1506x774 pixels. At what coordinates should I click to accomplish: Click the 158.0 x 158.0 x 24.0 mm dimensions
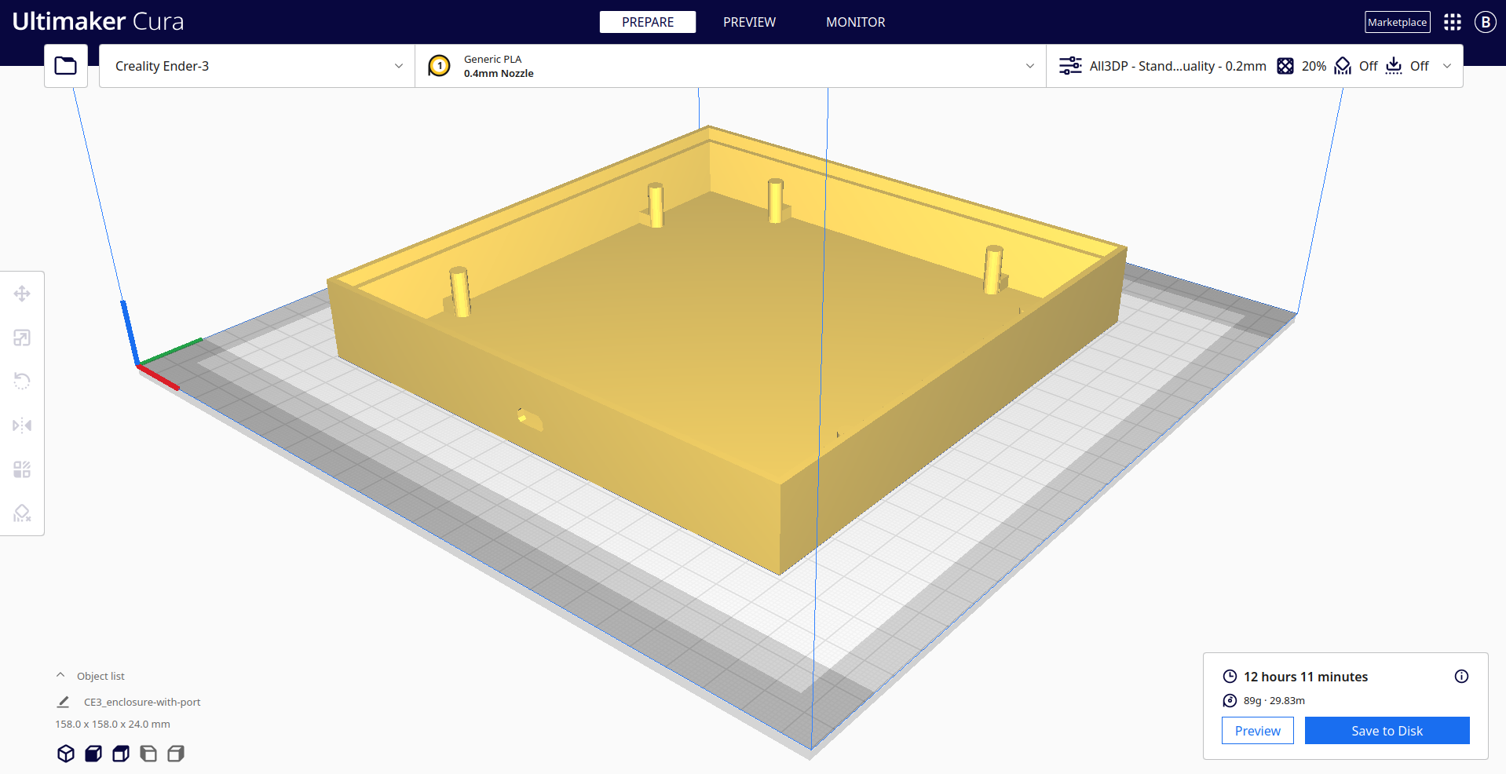[x=112, y=724]
